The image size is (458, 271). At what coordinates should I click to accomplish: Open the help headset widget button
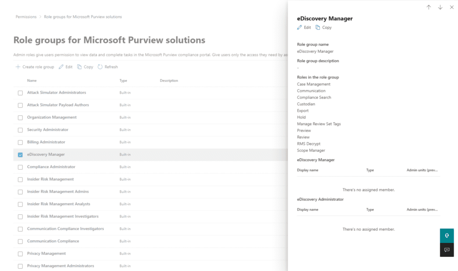(447, 235)
